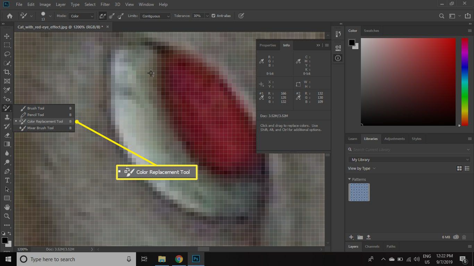Select the Path Selection tool
474x266 pixels.
(x=7, y=189)
